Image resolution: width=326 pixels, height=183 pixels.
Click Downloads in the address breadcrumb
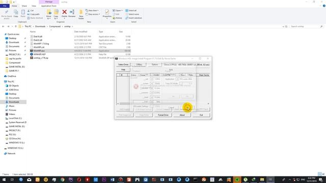point(40,26)
